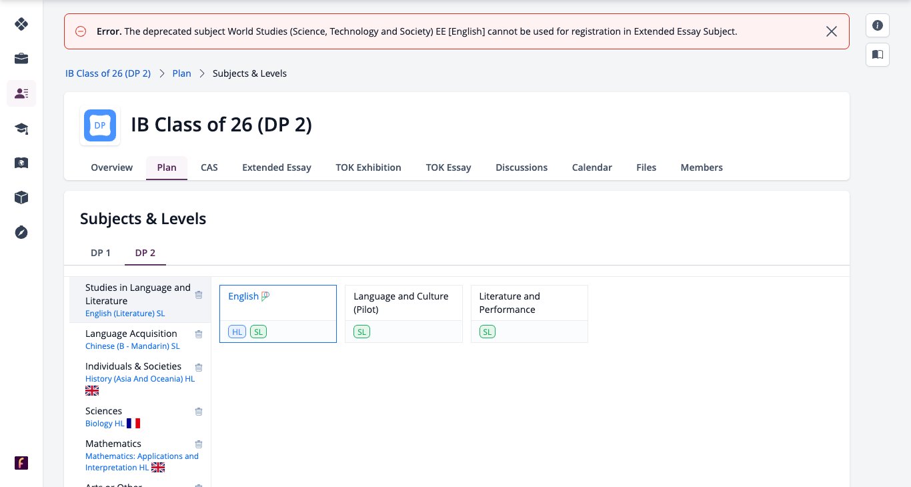The image size is (911, 487).
Task: Open the 3D box sidebar icon
Action: pos(21,197)
